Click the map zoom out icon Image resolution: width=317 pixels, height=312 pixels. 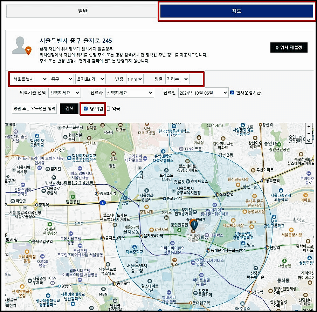[309, 134]
